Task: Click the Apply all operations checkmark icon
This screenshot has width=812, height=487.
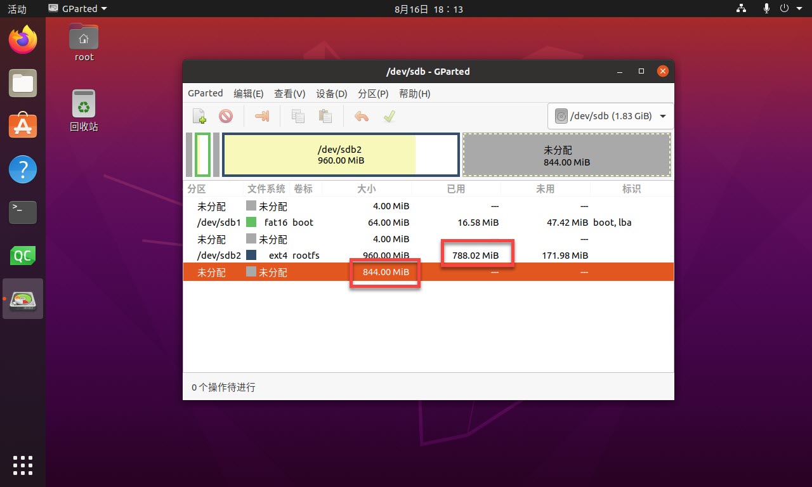Action: 389,116
